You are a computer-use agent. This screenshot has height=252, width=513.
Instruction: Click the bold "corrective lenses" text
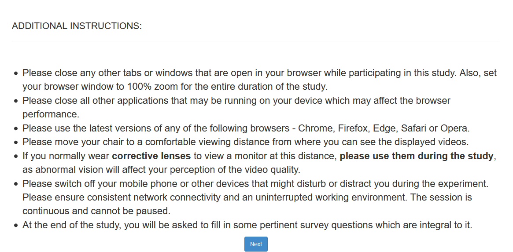click(151, 156)
